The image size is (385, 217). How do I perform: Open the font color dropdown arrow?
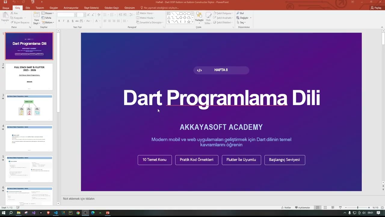tap(100, 21)
